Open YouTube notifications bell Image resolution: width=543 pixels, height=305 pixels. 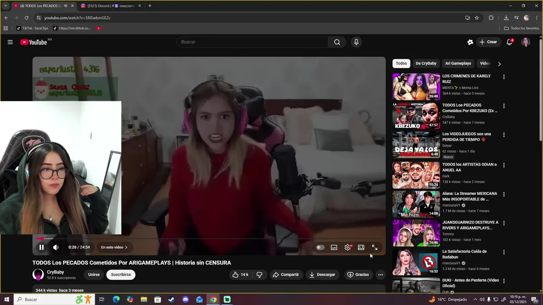tap(509, 42)
